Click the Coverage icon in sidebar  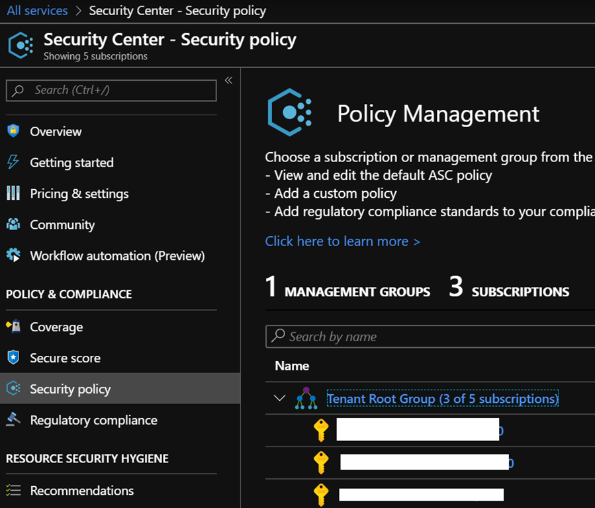pyautogui.click(x=13, y=327)
